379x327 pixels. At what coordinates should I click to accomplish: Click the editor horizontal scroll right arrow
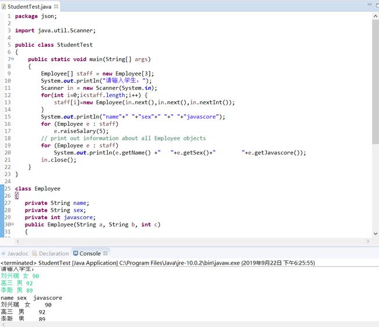pyautogui.click(x=368, y=241)
